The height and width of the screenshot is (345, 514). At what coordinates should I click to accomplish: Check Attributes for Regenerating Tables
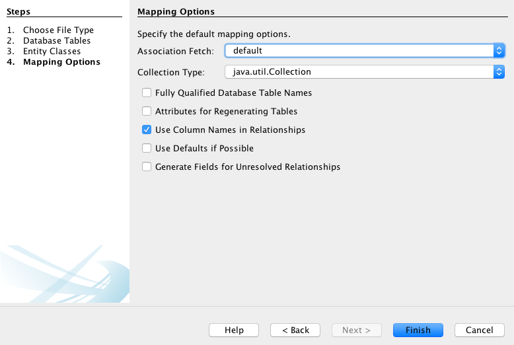tap(147, 112)
